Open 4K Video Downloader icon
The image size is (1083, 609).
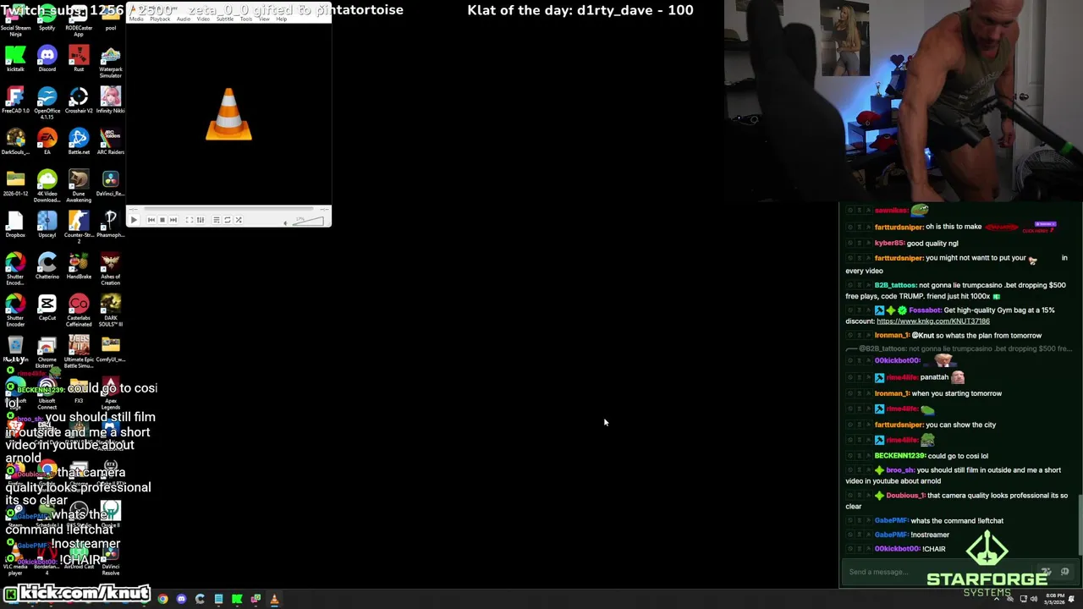47,185
